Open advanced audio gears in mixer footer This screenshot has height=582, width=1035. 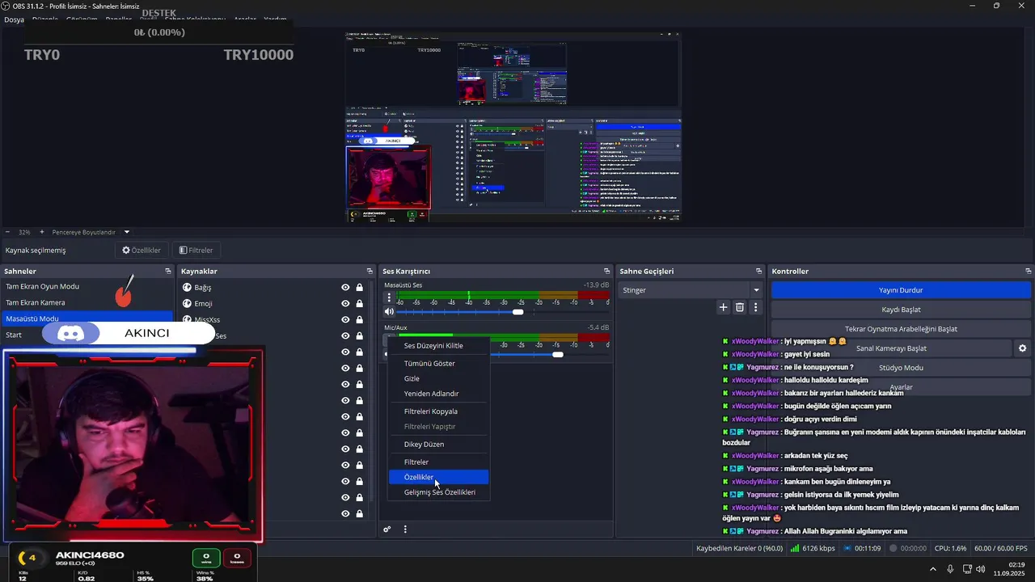click(x=387, y=529)
